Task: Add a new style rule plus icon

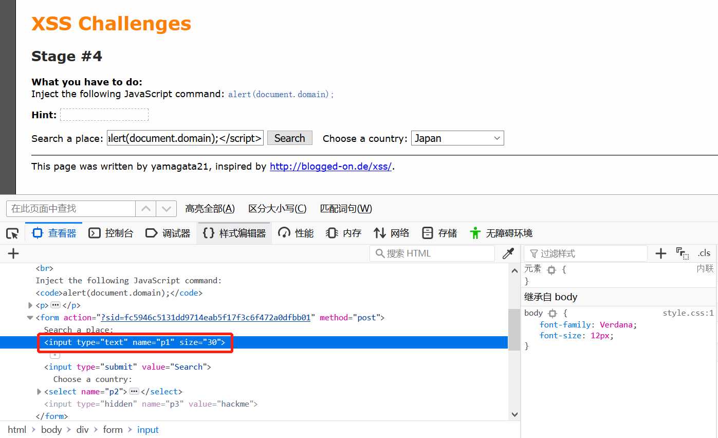Action: (x=661, y=253)
